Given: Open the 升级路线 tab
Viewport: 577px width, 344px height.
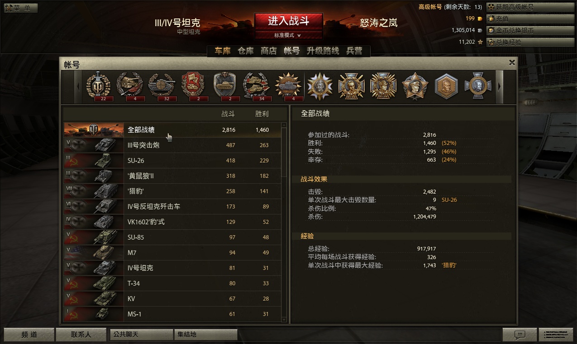Looking at the screenshot, I should pyautogui.click(x=323, y=51).
